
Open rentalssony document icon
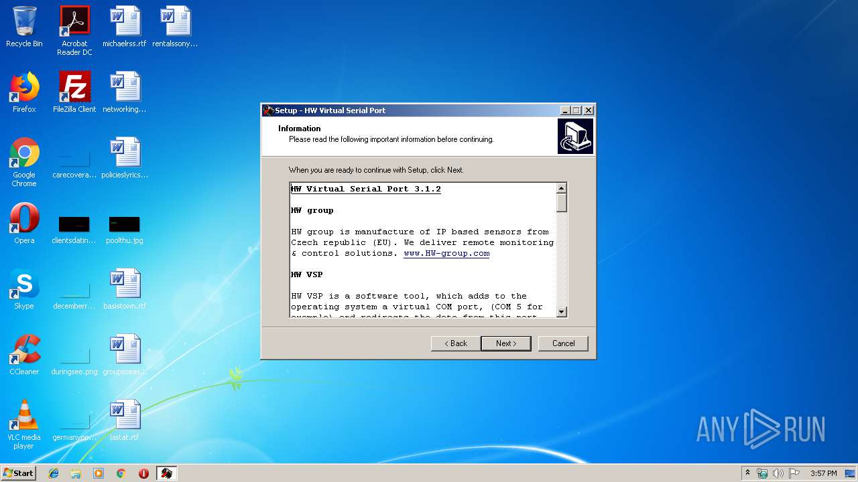click(175, 27)
